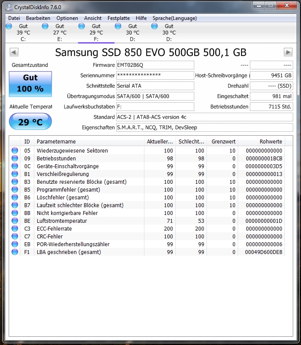Click the blue orb of row F1
This screenshot has height=345, width=301.
15,252
